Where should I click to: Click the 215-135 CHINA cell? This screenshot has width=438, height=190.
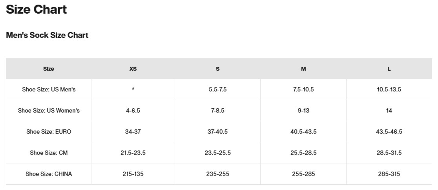coord(133,174)
